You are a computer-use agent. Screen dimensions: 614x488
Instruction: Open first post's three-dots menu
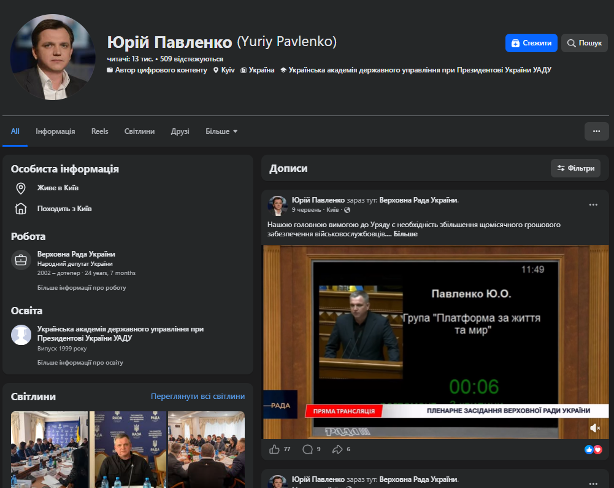click(593, 204)
